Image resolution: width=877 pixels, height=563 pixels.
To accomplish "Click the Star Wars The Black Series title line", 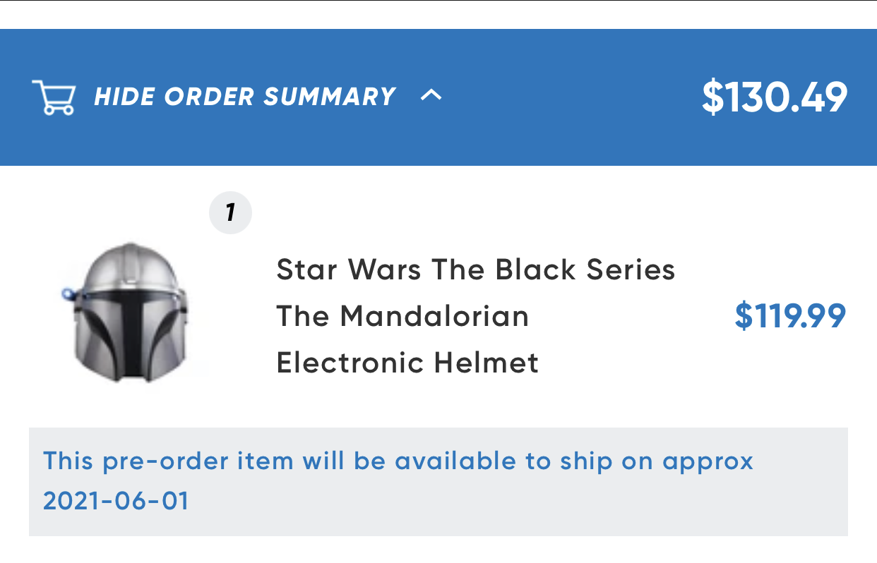I will coord(476,270).
